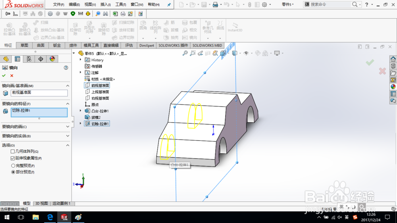The width and height of the screenshot is (397, 223).
Task: Click the Excel export toolbar icon
Action: click(115, 13)
